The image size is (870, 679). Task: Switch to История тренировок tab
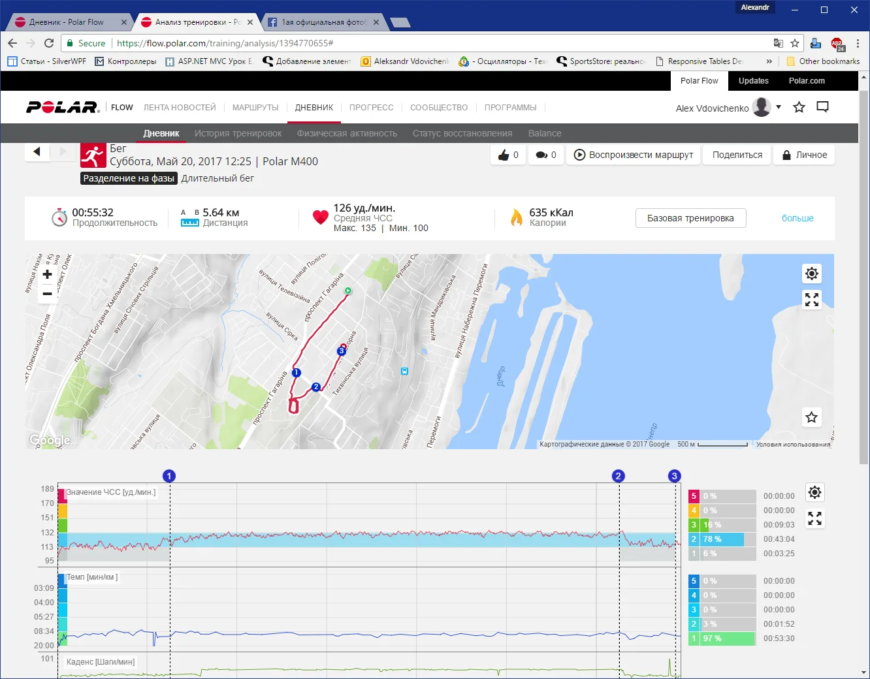(x=238, y=133)
